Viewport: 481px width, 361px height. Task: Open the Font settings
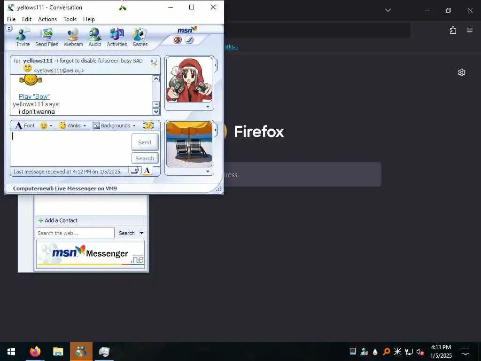click(25, 126)
